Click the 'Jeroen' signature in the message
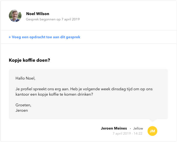This screenshot has width=177, height=142. pyautogui.click(x=22, y=110)
